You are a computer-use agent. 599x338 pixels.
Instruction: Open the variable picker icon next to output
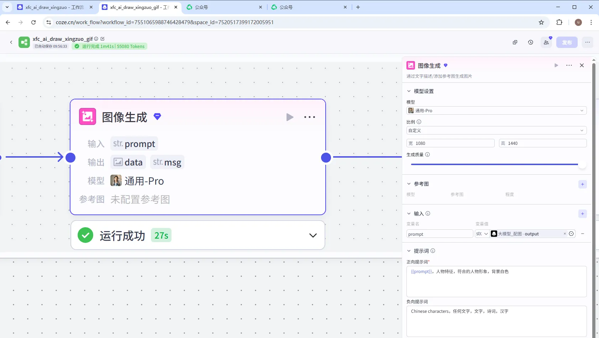coord(571,234)
